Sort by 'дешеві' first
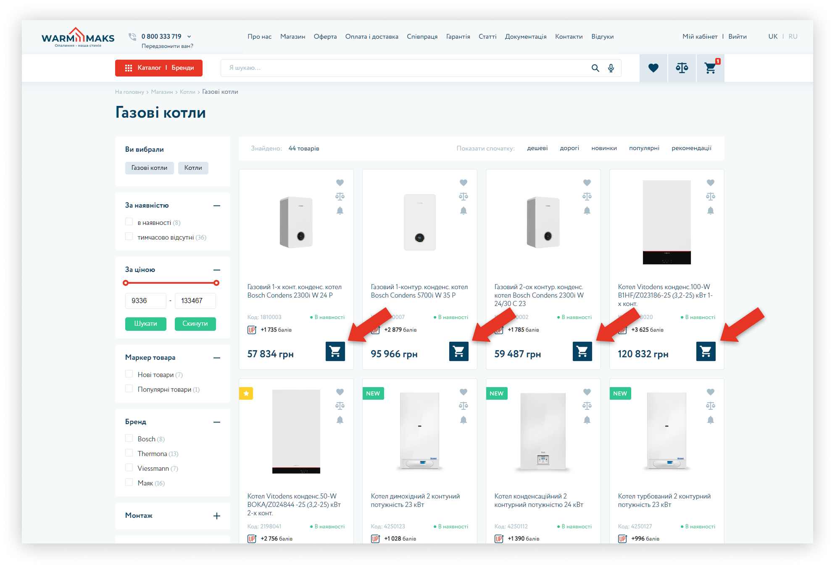835x567 pixels. pos(537,148)
